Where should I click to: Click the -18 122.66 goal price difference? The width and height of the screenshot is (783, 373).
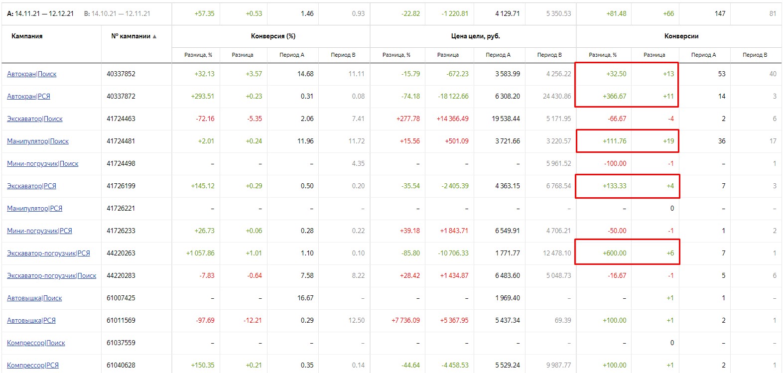pos(452,96)
